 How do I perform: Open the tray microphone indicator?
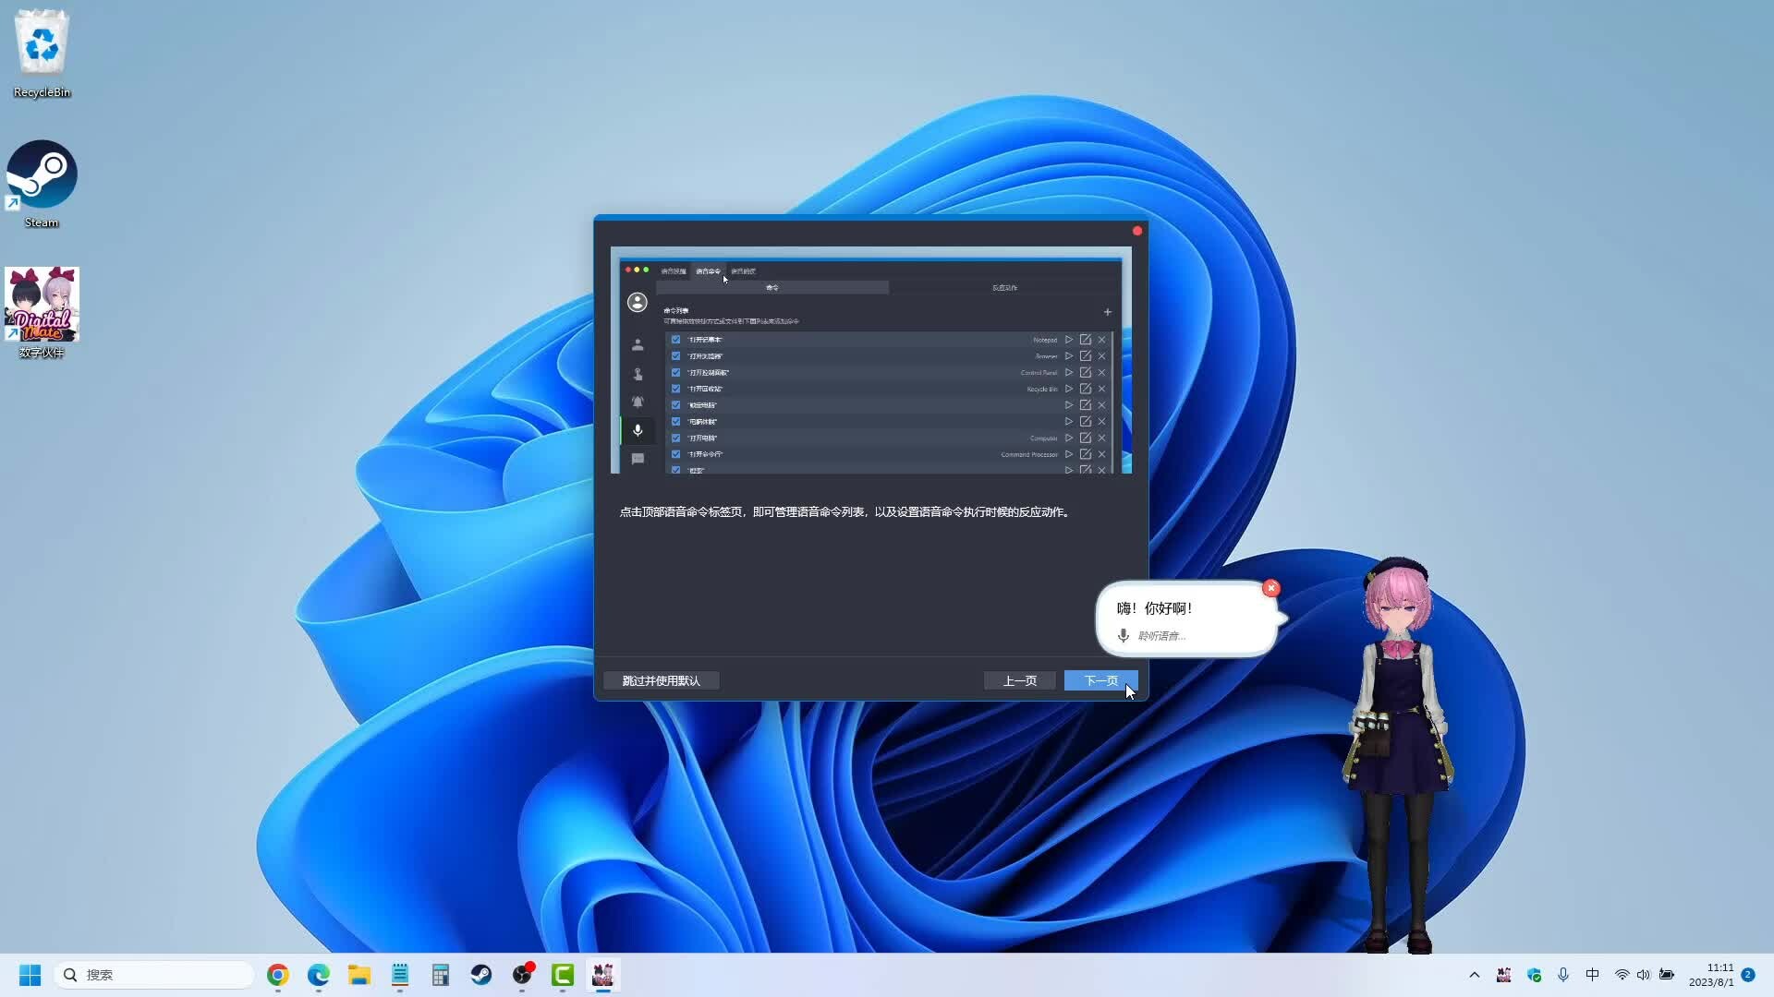tap(1563, 975)
